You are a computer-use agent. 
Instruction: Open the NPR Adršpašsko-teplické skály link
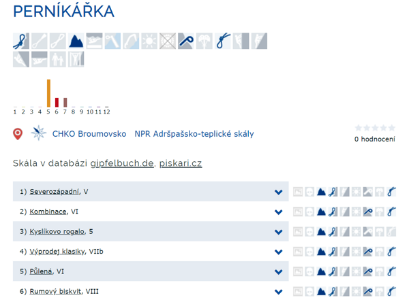[x=194, y=134]
